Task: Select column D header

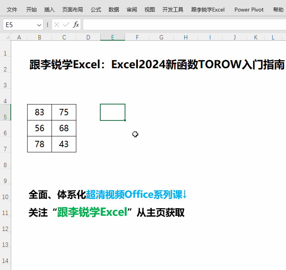Action: (88, 37)
